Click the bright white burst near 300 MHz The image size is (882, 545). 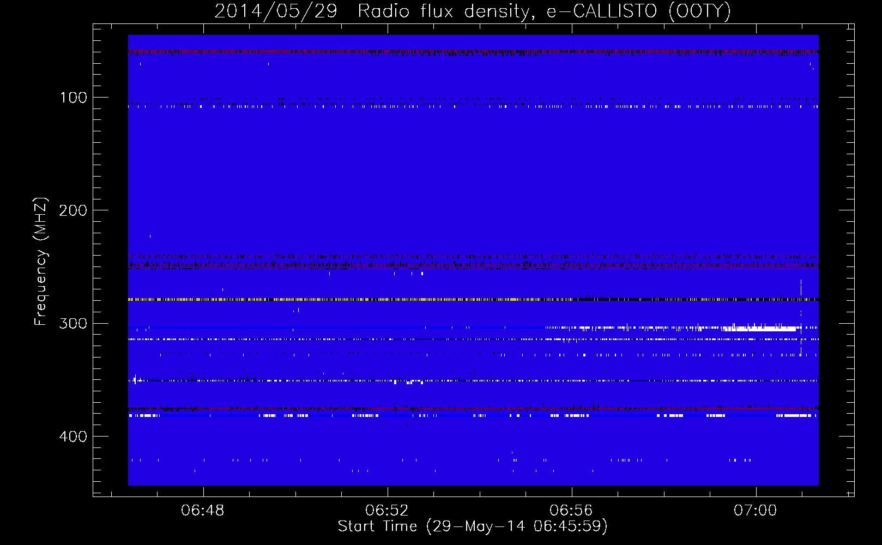pyautogui.click(x=759, y=329)
